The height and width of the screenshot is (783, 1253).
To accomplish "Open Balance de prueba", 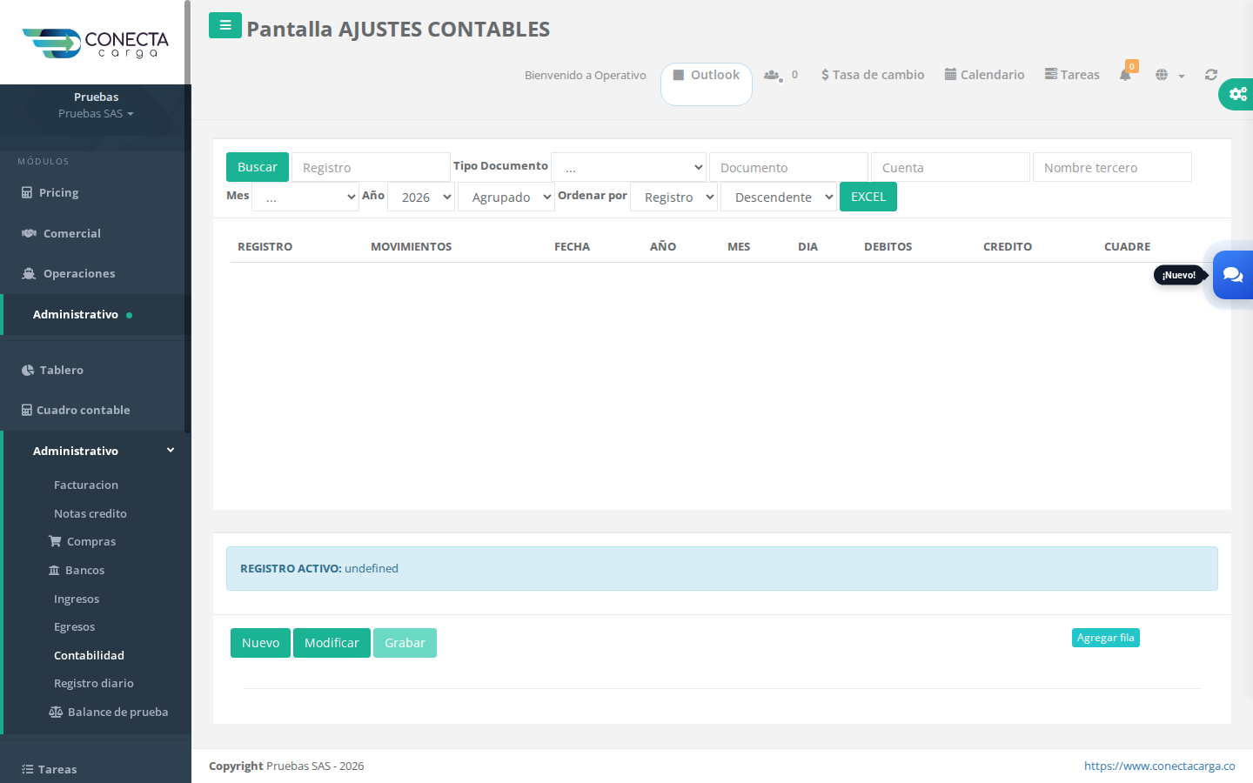I will (109, 712).
